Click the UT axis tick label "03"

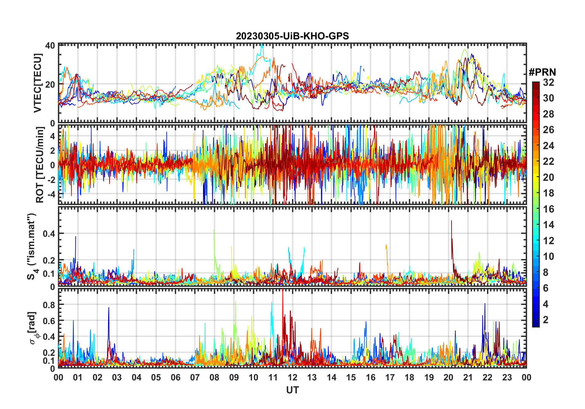point(117,377)
